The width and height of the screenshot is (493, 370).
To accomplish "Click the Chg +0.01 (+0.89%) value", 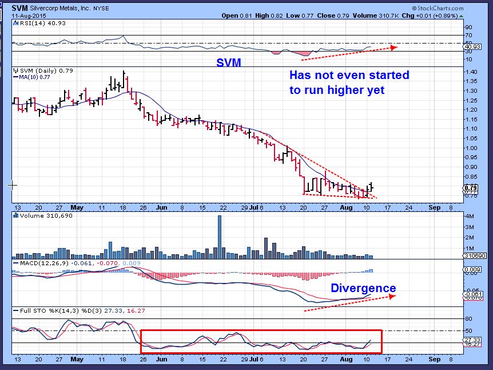I will click(436, 16).
